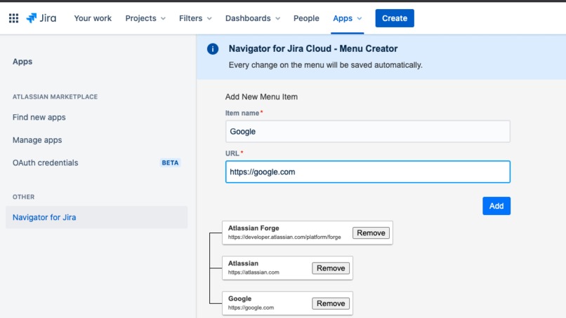Open the app switcher grid icon
Screen dimensions: 566x318
(14, 18)
